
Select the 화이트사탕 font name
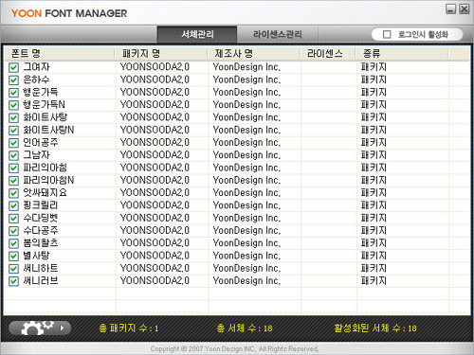[x=46, y=117]
